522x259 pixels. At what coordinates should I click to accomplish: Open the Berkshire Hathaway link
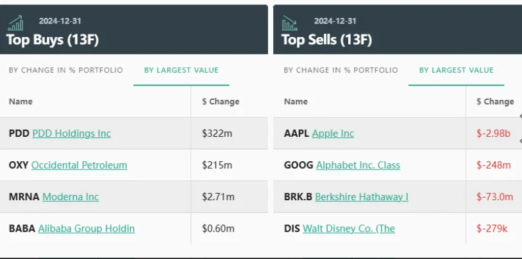(x=362, y=197)
